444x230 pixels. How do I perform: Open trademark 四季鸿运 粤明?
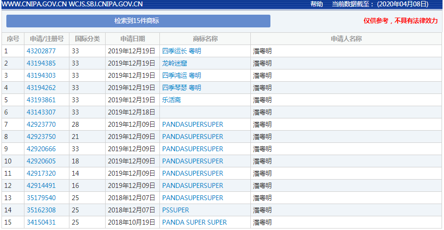(181, 75)
